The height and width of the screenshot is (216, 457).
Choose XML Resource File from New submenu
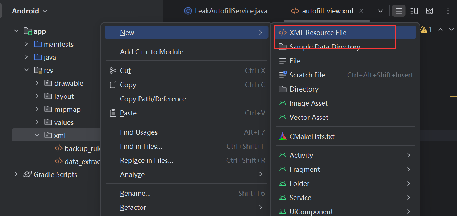tap(317, 33)
